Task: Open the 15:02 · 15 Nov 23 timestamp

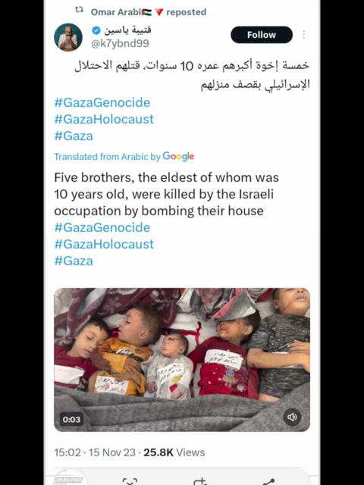Action: (95, 452)
